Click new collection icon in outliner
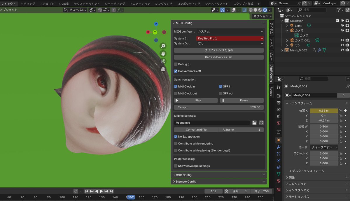Viewport: 350px width, 201px height. [x=347, y=10]
